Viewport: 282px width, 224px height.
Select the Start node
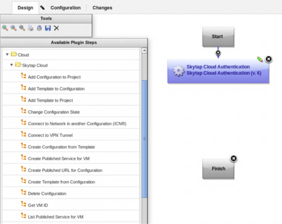coord(218,37)
